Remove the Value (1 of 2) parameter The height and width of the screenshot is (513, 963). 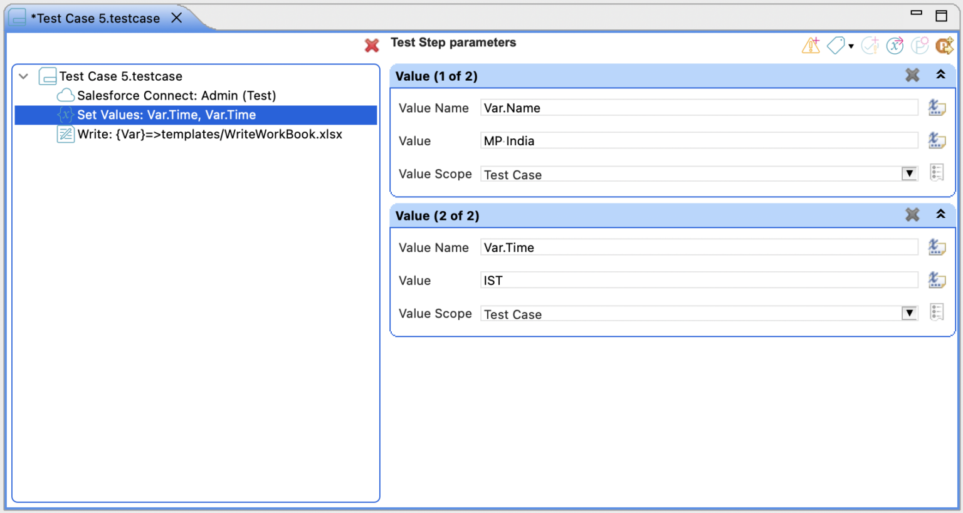pos(912,75)
